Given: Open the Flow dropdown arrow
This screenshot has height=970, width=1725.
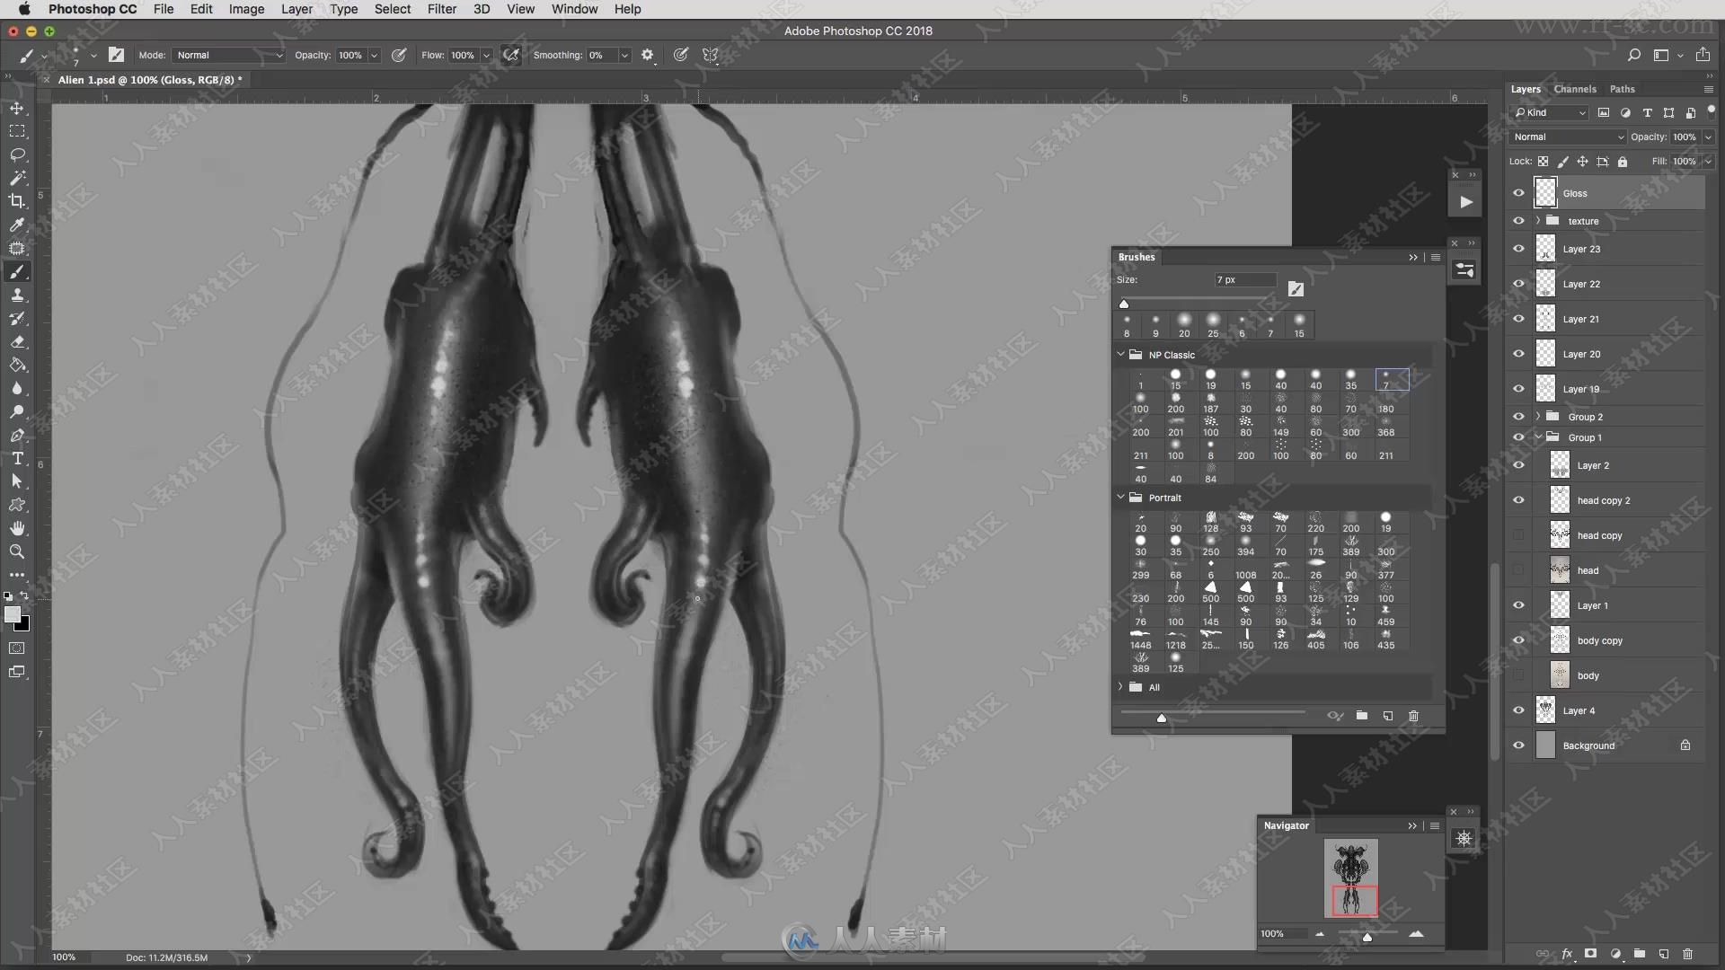Looking at the screenshot, I should (486, 56).
